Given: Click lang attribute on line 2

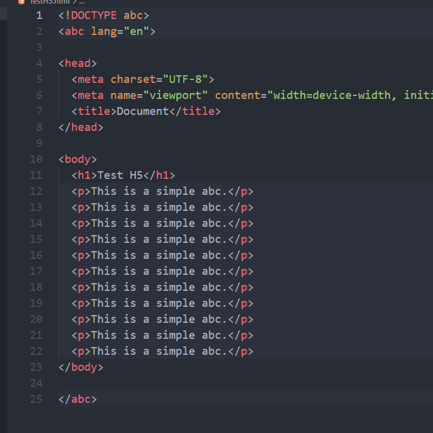Looking at the screenshot, I should coord(104,31).
